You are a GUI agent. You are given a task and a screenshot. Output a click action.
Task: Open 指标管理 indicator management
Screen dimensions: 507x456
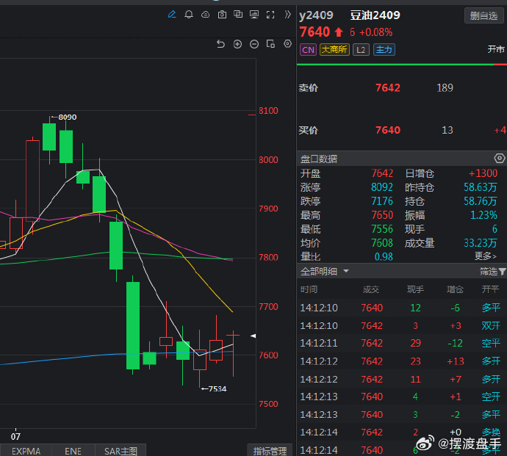[269, 450]
